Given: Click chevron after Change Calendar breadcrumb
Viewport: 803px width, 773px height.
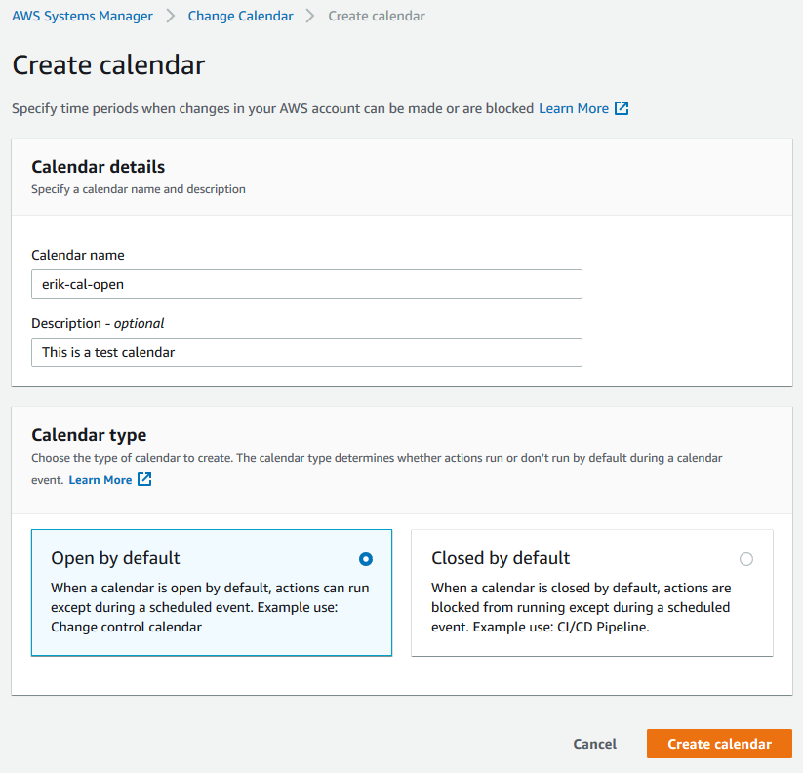Looking at the screenshot, I should [310, 16].
